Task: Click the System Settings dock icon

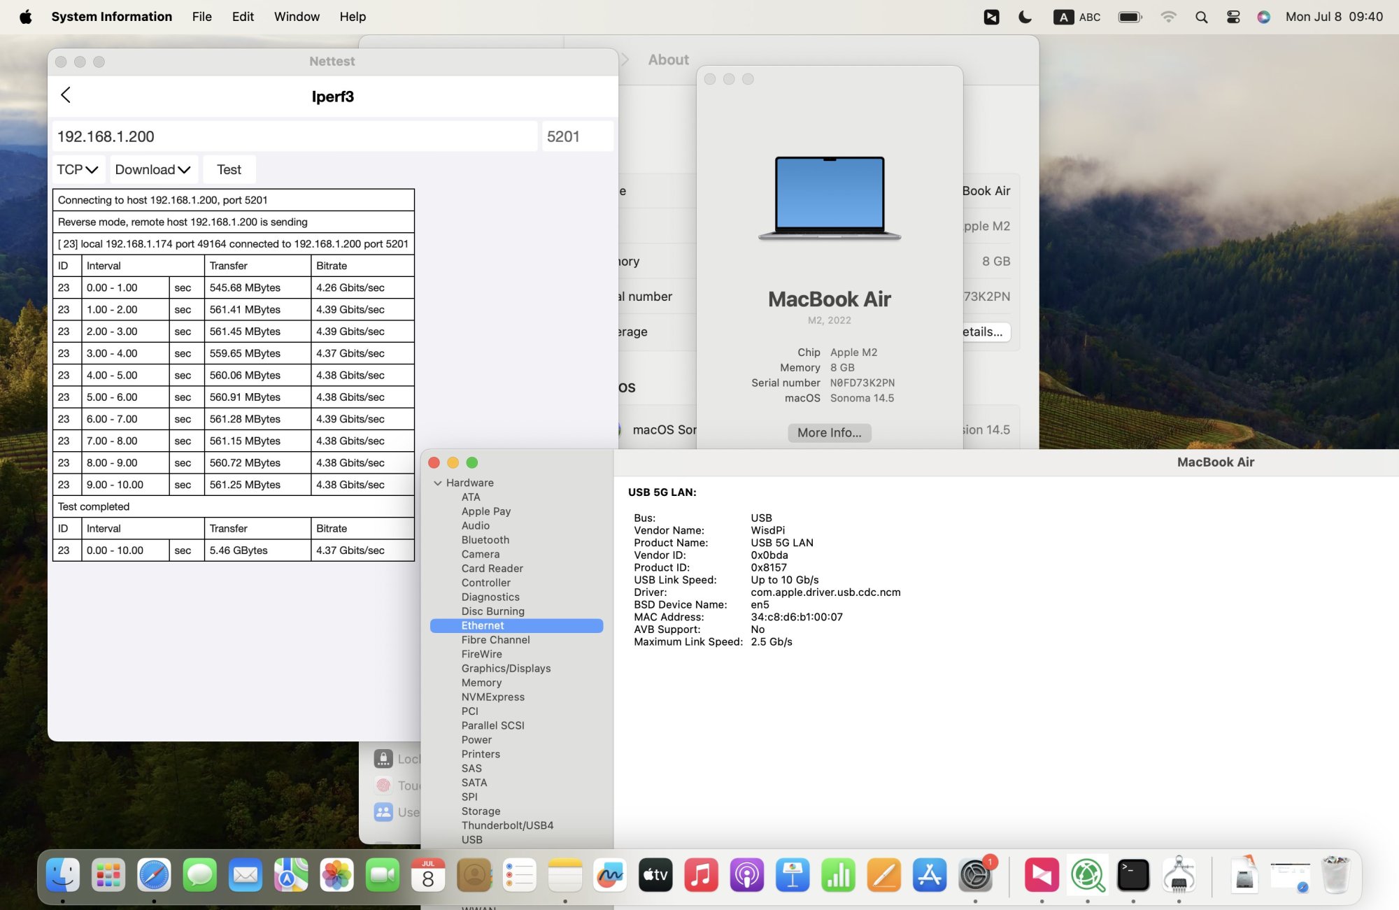Action: (x=975, y=875)
